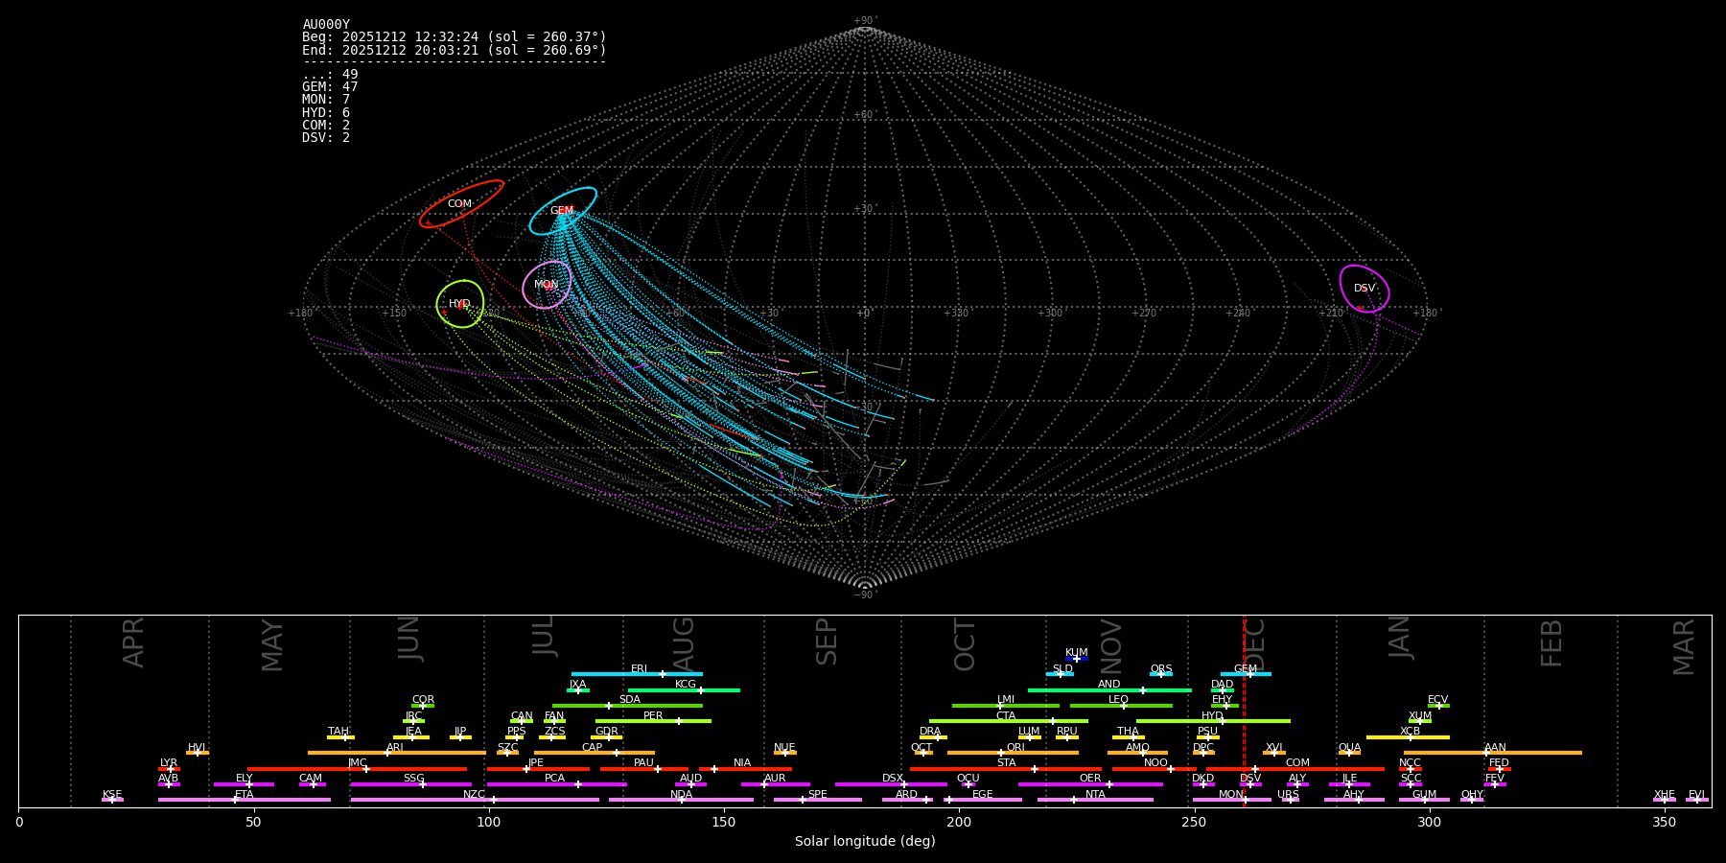
Task: Select the MON radiant ellipse
Action: click(547, 285)
